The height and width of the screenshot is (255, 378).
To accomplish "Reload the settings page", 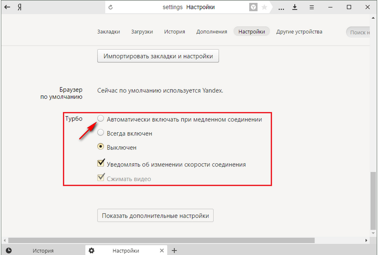I will coord(111,7).
